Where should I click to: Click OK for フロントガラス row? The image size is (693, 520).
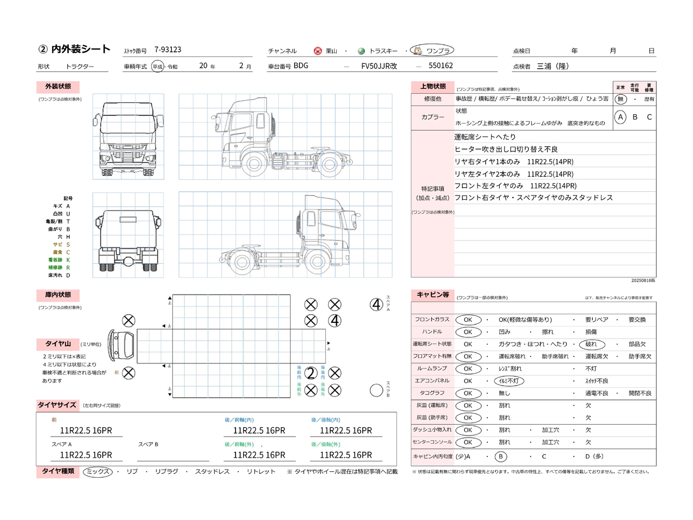click(468, 320)
